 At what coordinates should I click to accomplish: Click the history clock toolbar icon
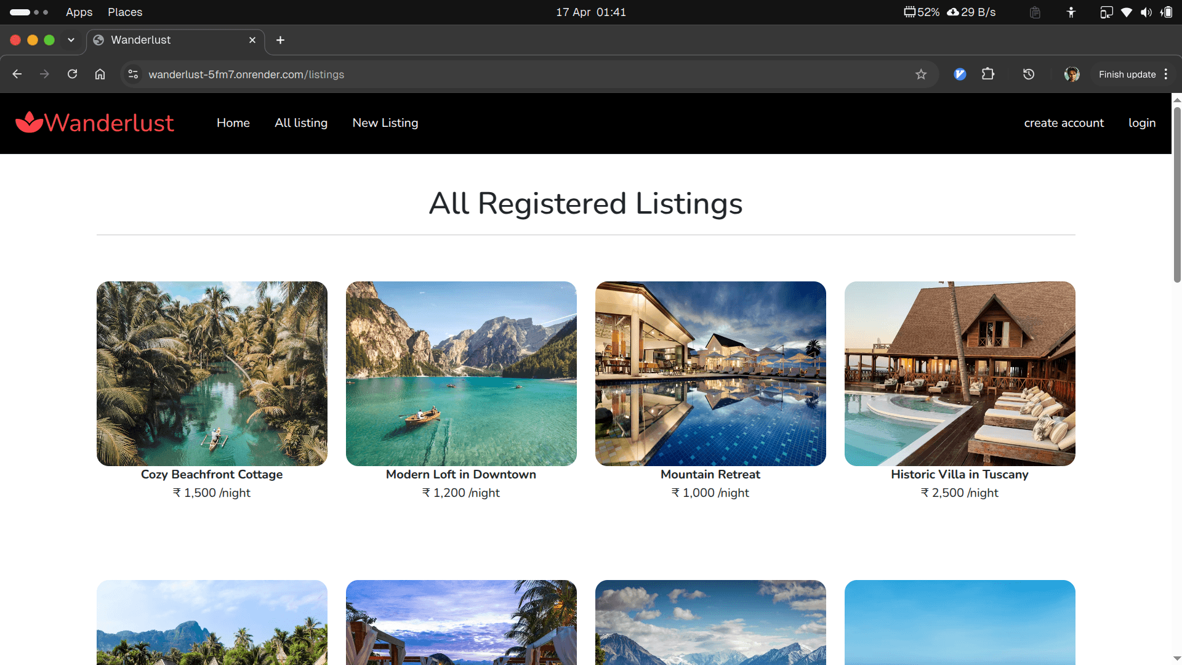click(x=1029, y=75)
